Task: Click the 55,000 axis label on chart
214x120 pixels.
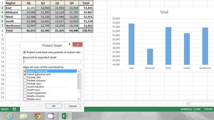Action: (116, 19)
